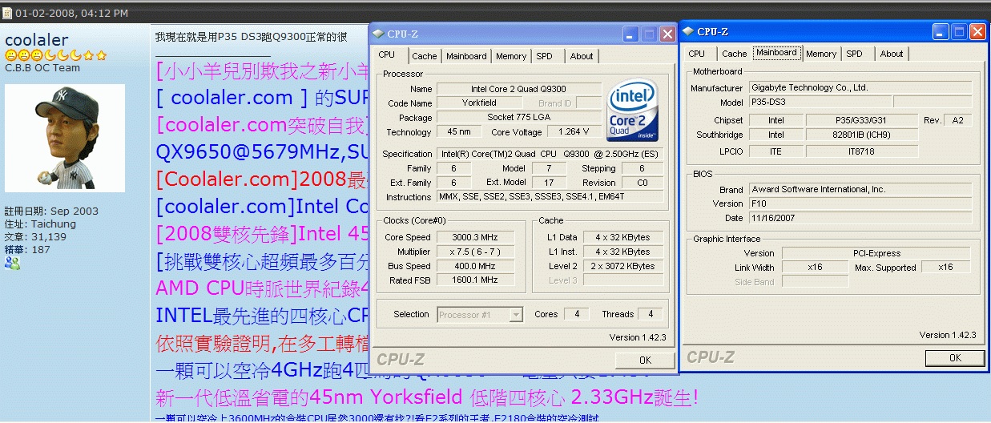Open the Mainboard tab in left CPU-Z window

[x=466, y=56]
